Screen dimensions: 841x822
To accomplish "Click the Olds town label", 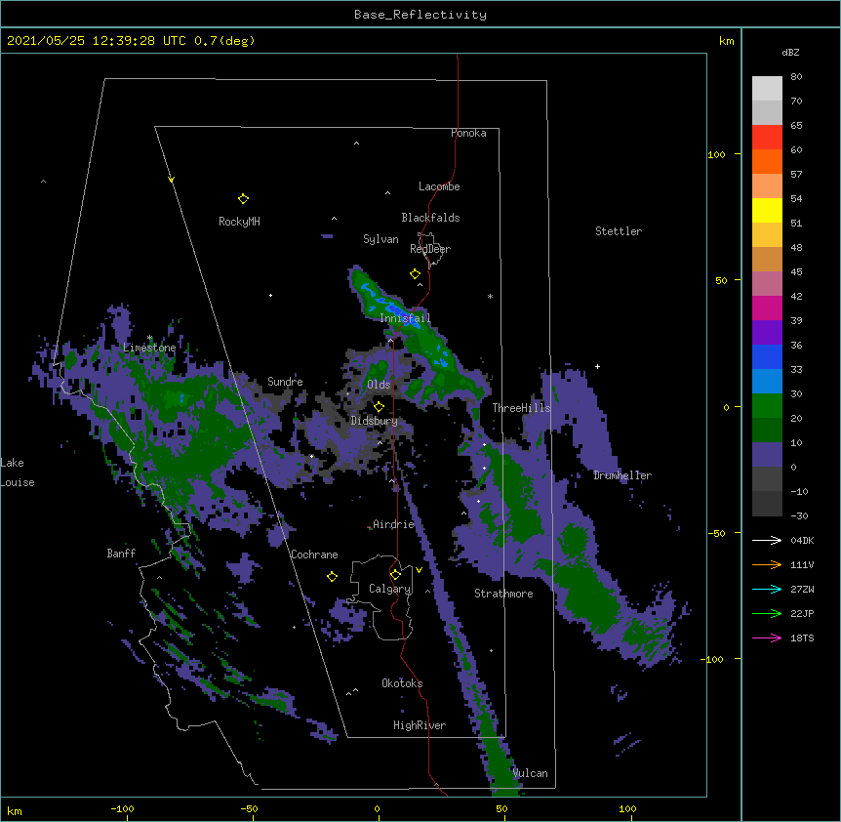I will (379, 385).
